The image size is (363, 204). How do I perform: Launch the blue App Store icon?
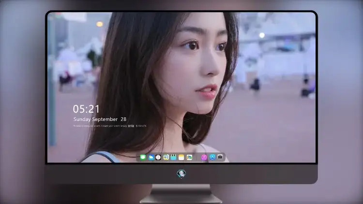212,157
